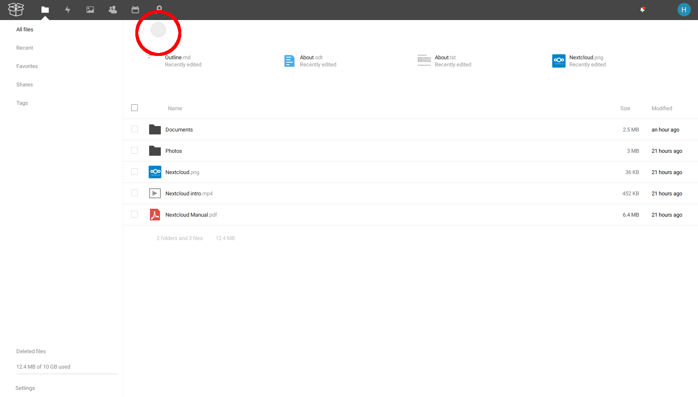
Task: Click the Nextcloud.png icon under recently edited
Action: click(559, 61)
